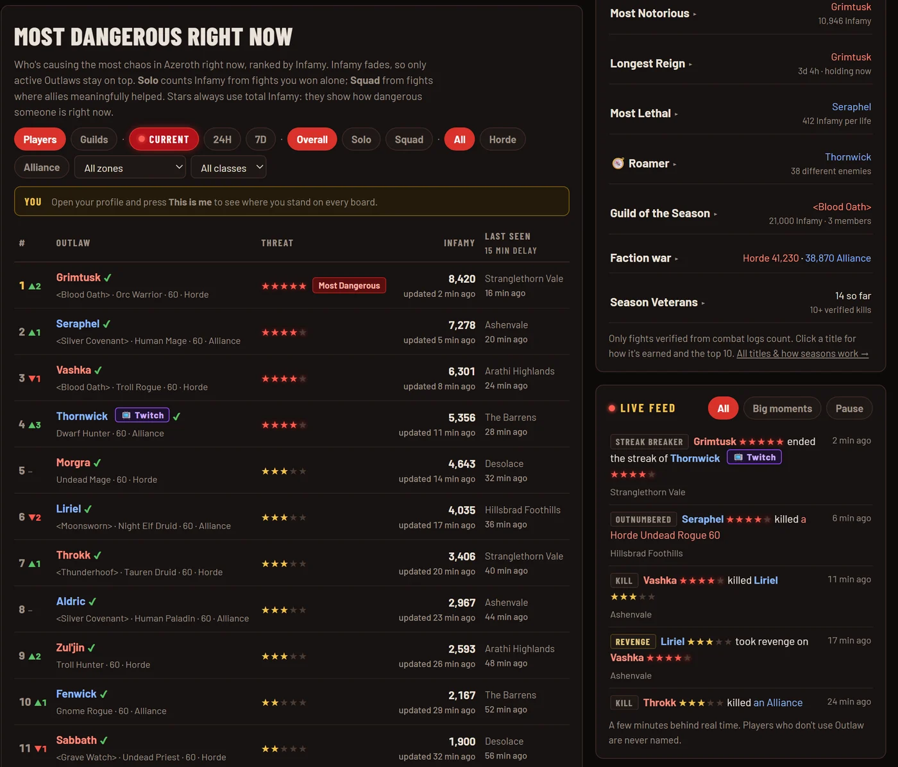898x767 pixels.
Task: Switch to Guilds leaderboard
Action: point(94,139)
